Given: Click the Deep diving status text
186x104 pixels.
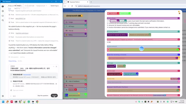Looking at the screenshot, I should [x=13, y=61].
